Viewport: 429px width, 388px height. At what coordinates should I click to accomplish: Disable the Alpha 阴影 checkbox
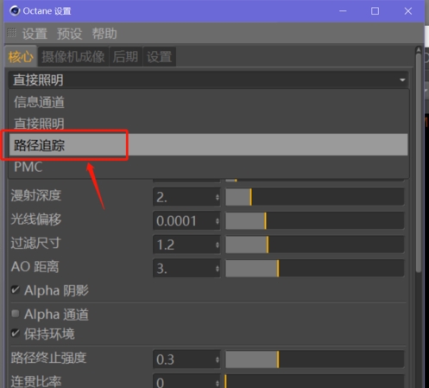(x=16, y=289)
